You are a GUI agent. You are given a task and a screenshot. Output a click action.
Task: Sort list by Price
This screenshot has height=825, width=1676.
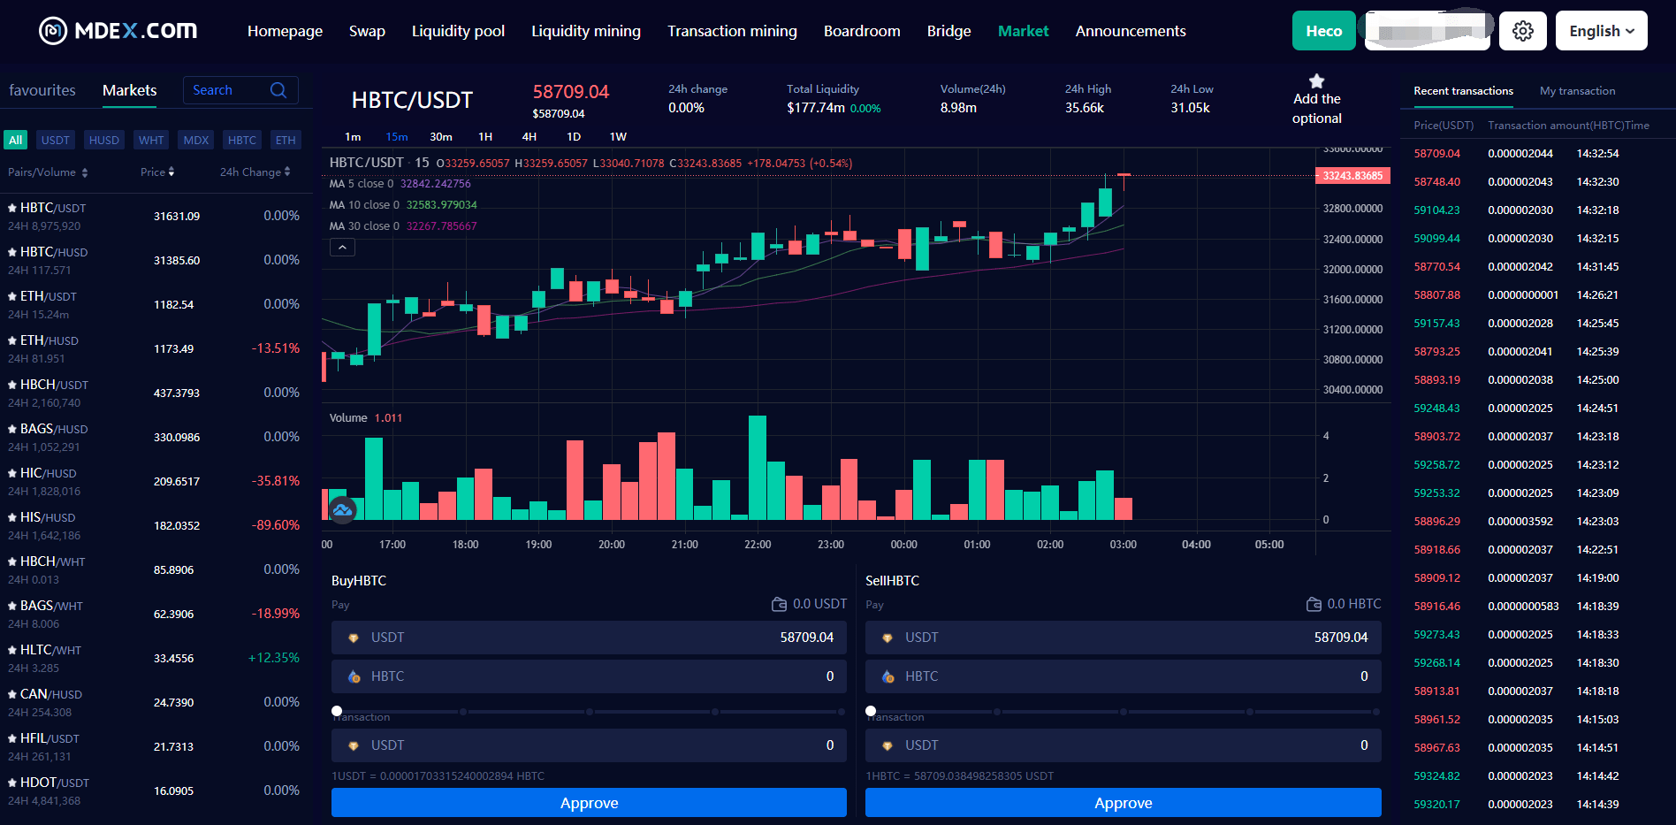click(x=157, y=172)
